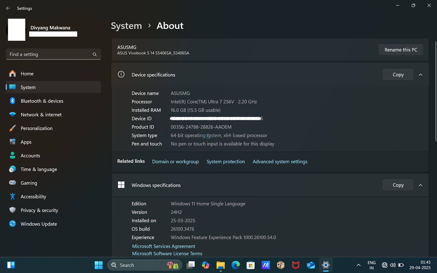Viewport: 437px width, 273px height.
Task: Click the Product ID value 00356-24788-28826-AAOEM
Action: pos(201,127)
